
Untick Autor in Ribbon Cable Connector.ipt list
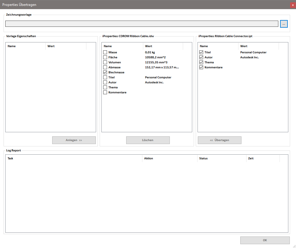click(201, 57)
